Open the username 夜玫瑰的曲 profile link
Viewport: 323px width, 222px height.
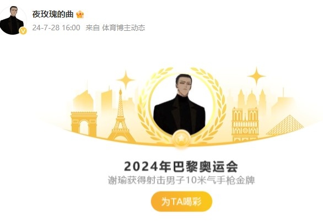pyautogui.click(x=53, y=14)
